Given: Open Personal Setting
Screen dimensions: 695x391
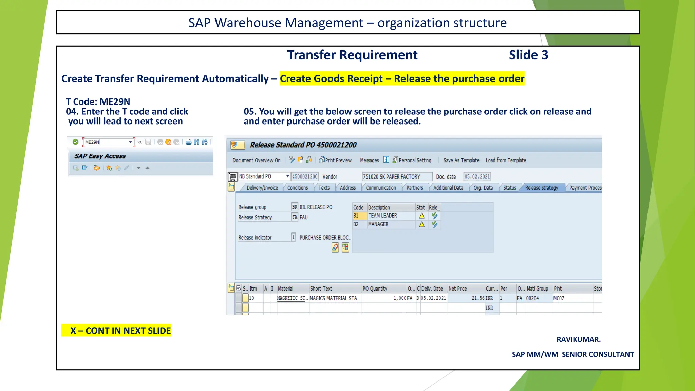Looking at the screenshot, I should 412,160.
